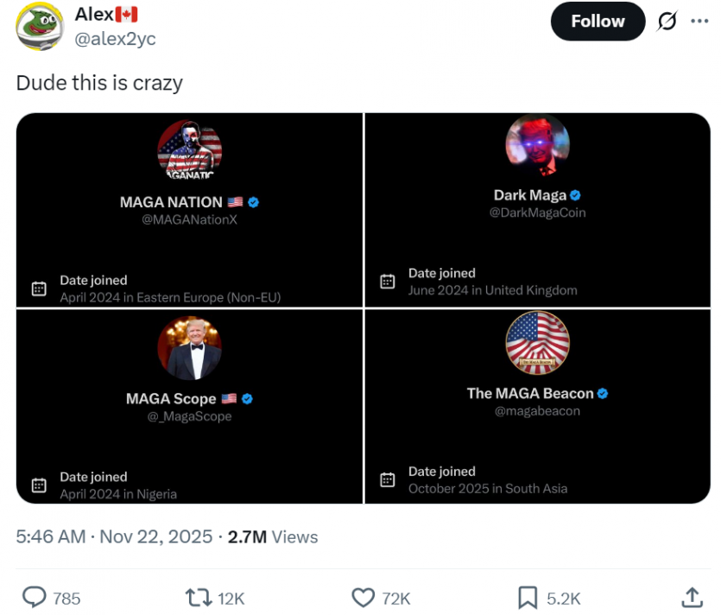Click the 72K likes count
Viewport: 721px width, 615px height.
[396, 598]
